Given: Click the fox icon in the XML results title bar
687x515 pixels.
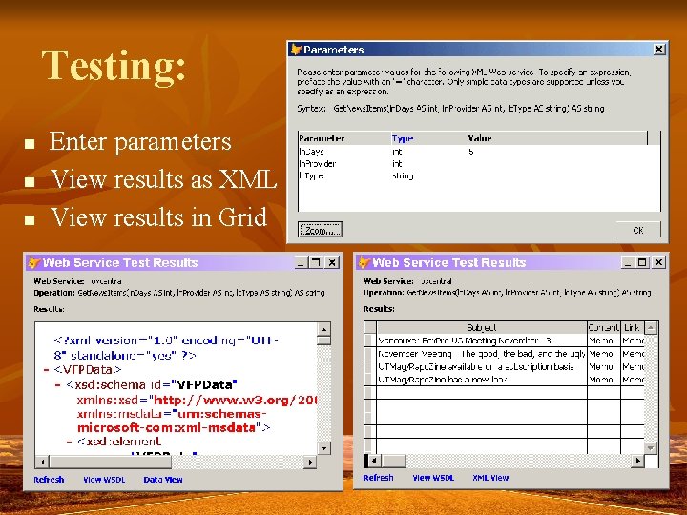Looking at the screenshot, I should pos(33,263).
